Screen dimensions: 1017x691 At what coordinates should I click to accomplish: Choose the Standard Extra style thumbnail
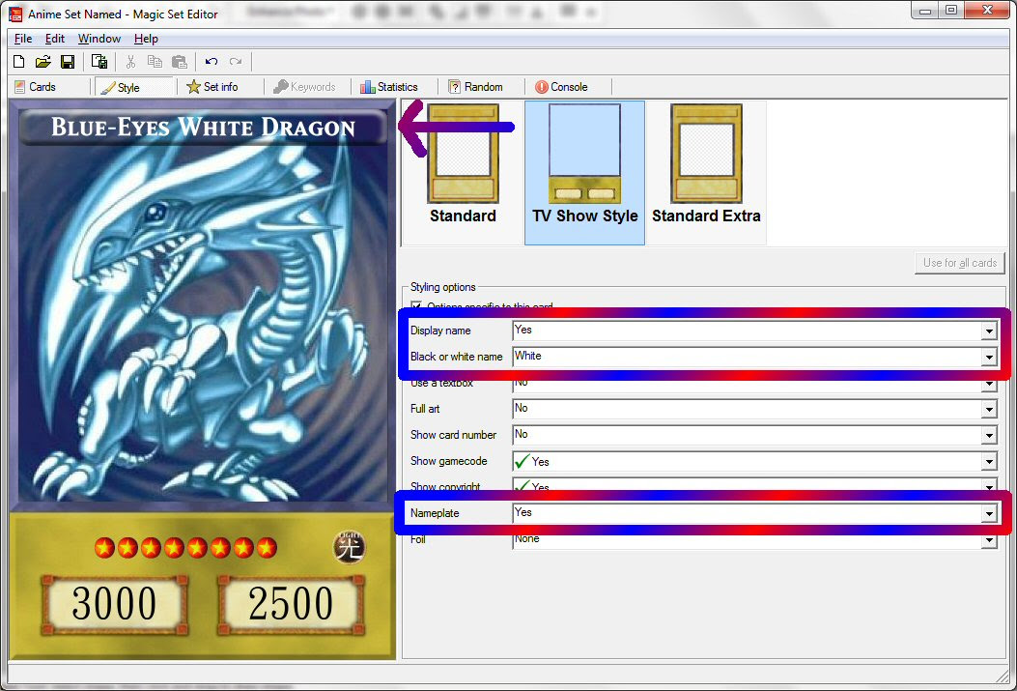[x=706, y=172]
